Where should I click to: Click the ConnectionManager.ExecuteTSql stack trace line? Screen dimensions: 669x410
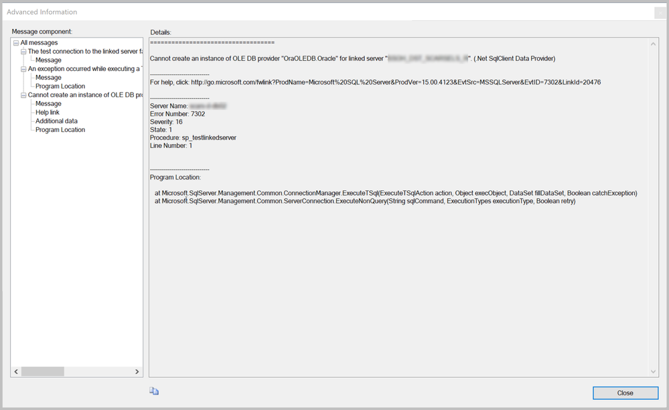tap(396, 193)
